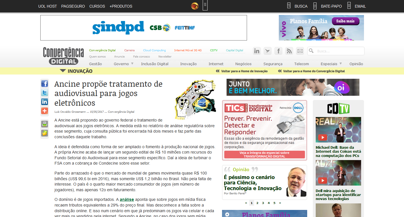
Task: Open the RSS feed icon
Action: click(x=289, y=51)
